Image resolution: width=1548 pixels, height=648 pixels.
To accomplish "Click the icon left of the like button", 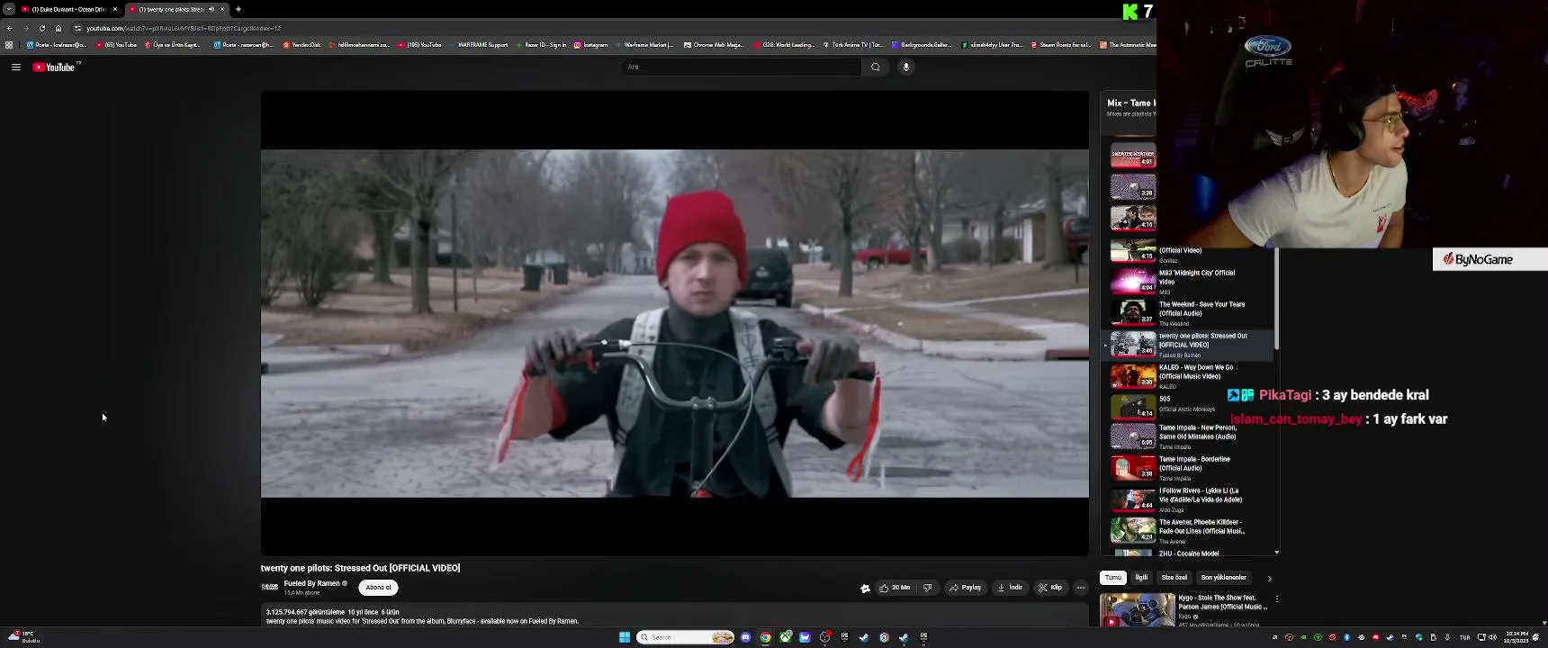I will coord(865,588).
